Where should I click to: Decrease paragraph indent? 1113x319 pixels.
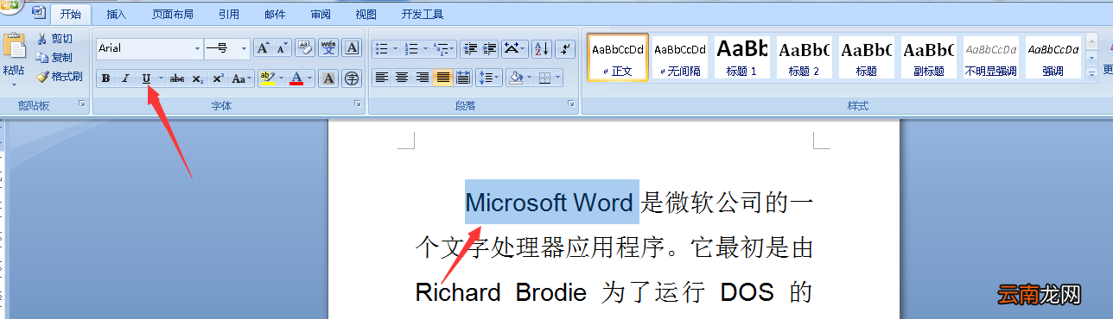click(469, 48)
